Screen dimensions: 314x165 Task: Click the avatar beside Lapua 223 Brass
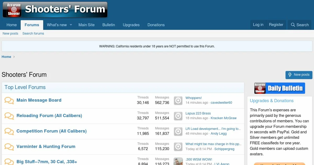[x=178, y=116]
